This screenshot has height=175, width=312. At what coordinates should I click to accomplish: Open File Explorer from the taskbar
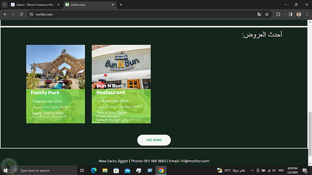pos(105,170)
